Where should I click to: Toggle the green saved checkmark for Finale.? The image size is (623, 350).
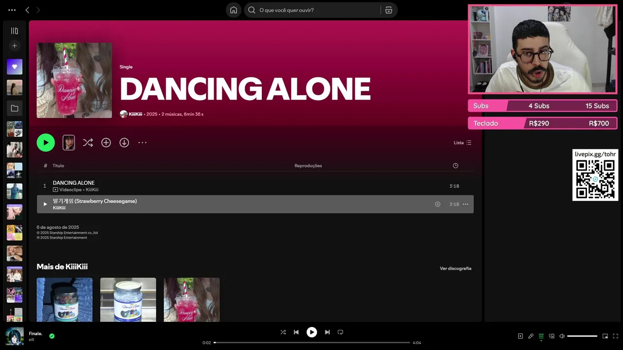(52, 336)
